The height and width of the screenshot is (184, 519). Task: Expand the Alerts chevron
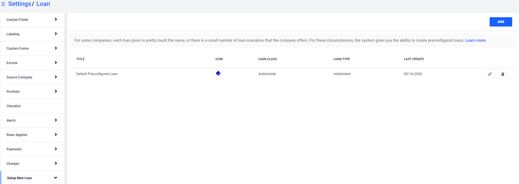coord(56,120)
